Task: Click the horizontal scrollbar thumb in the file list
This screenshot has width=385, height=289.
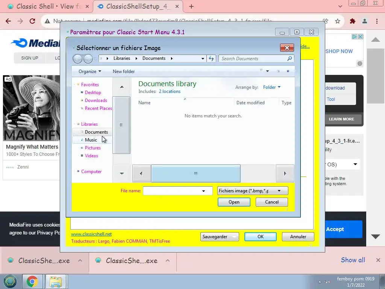Action: (x=196, y=173)
